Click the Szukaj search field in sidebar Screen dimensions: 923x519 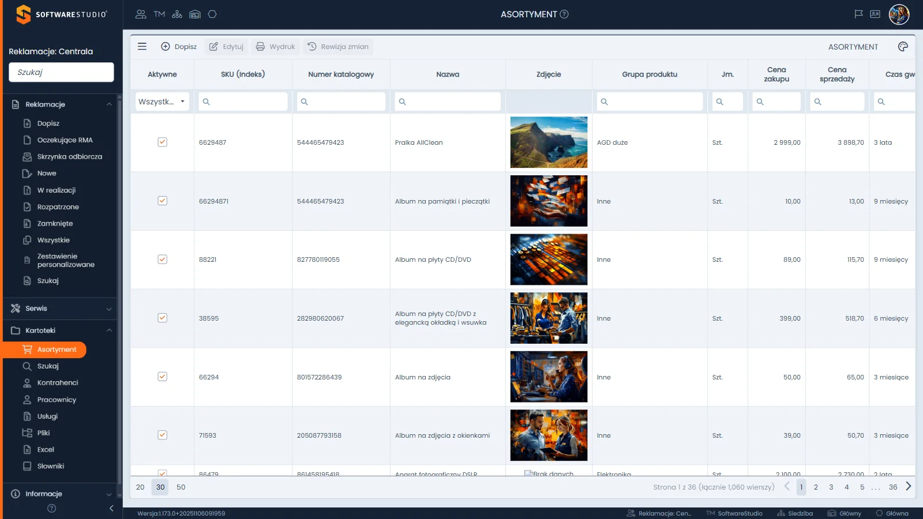tap(61, 73)
